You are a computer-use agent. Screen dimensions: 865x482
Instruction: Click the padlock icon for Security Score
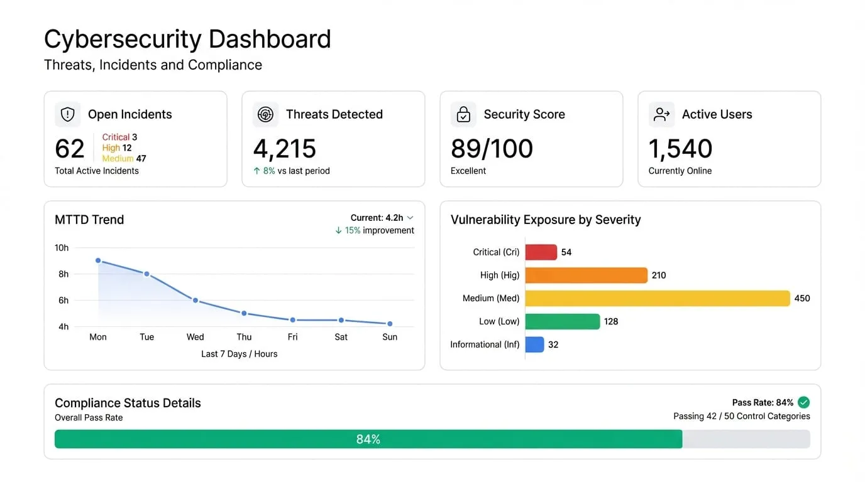pyautogui.click(x=463, y=114)
